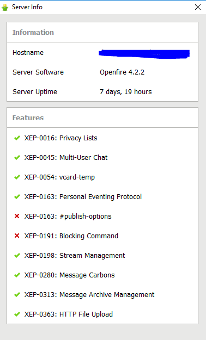Click the green check beside Message Archive Management
The image size is (206, 340).
click(x=17, y=294)
